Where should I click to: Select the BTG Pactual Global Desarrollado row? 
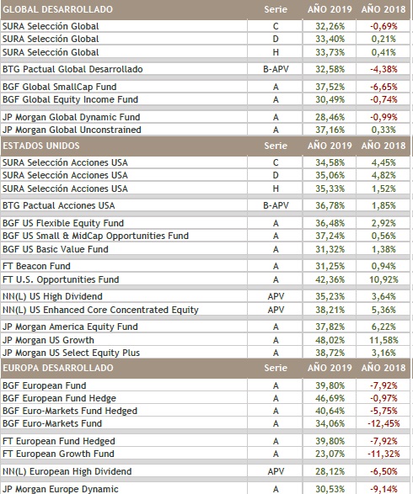coord(205,69)
